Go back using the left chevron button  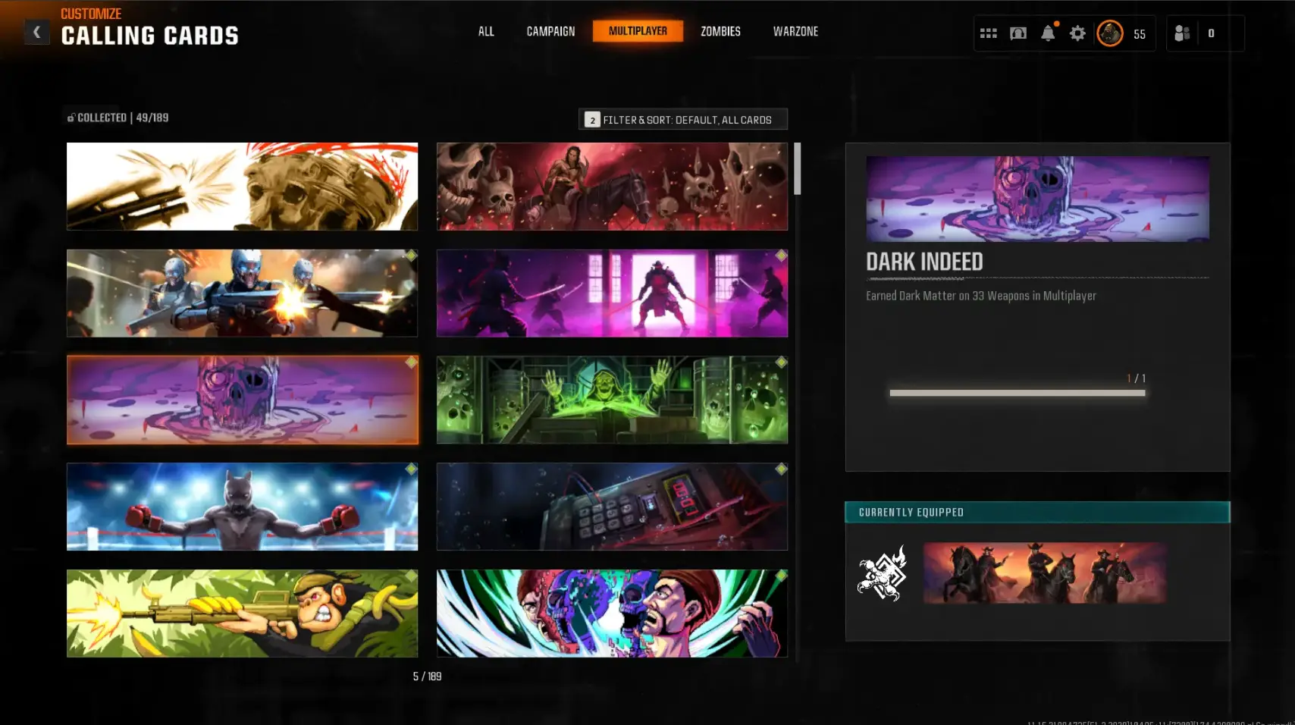pyautogui.click(x=36, y=32)
